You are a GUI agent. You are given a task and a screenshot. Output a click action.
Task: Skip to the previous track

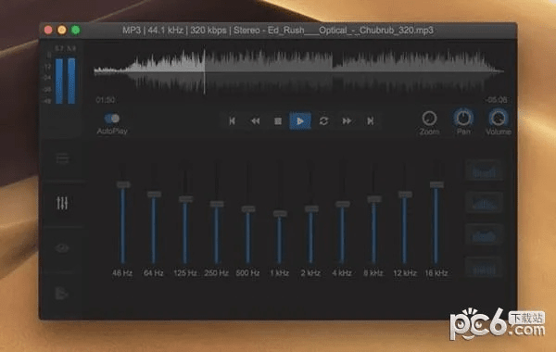[233, 121]
